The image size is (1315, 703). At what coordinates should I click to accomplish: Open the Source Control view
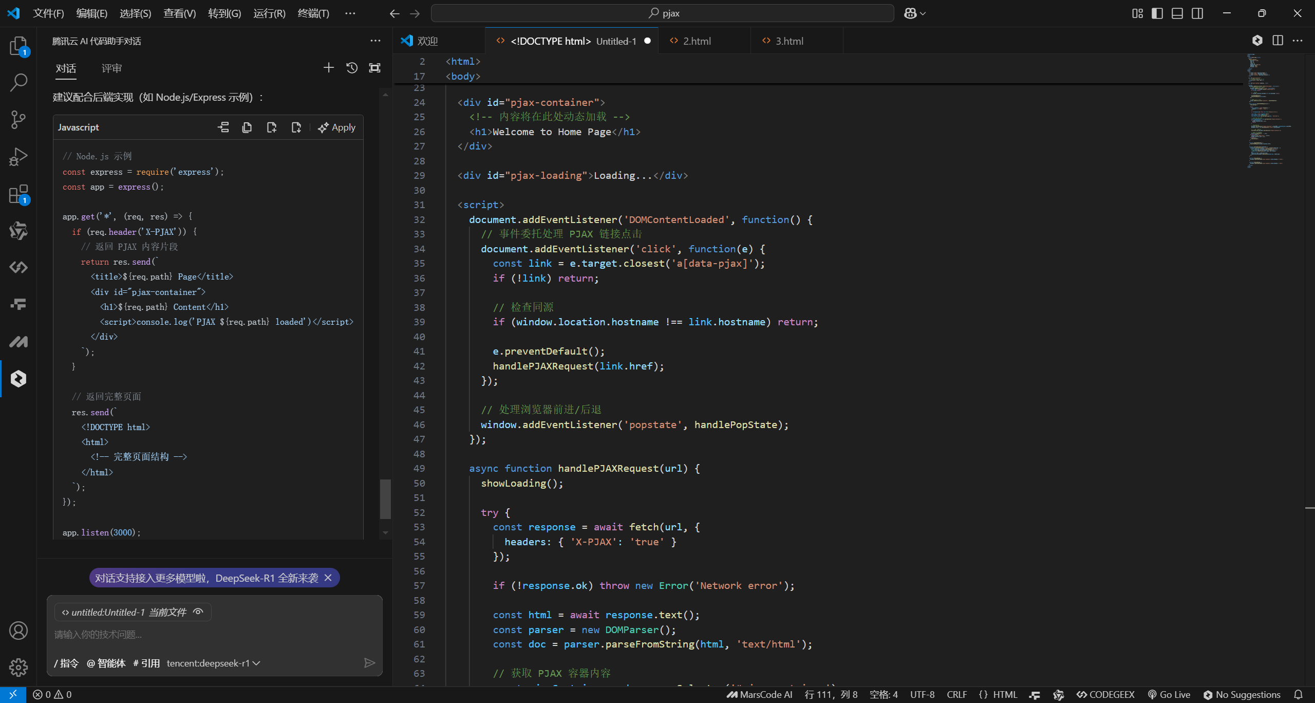tap(18, 119)
